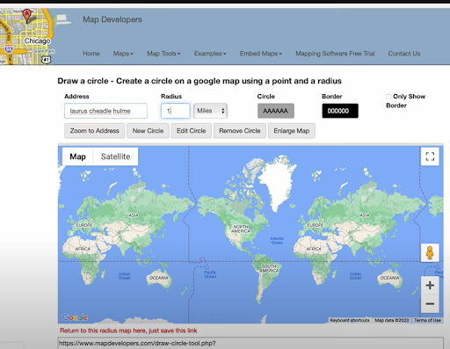The width and height of the screenshot is (450, 349).
Task: Click the NORTH AMERICA label on the map
Action: point(241,229)
